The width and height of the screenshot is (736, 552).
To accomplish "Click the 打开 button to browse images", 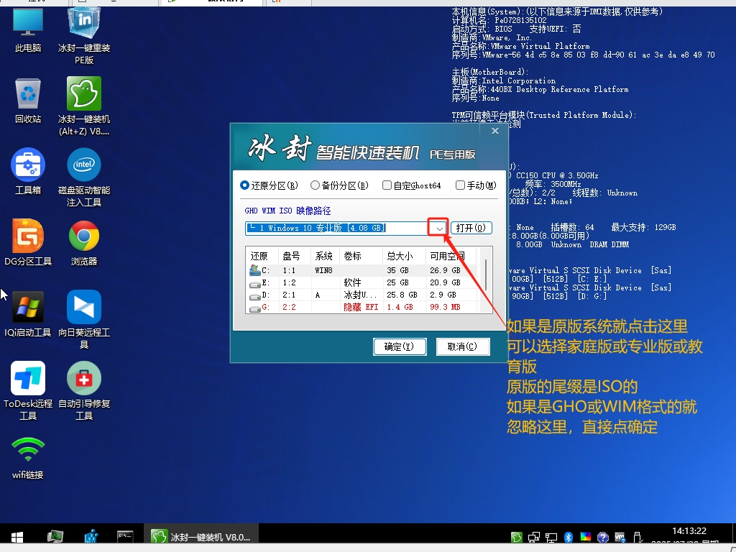I will point(471,228).
